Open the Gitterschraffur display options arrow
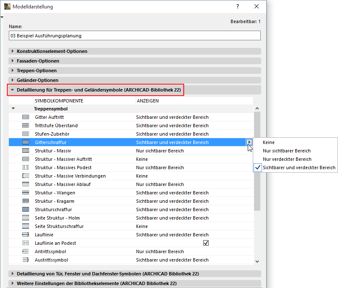 click(x=249, y=142)
